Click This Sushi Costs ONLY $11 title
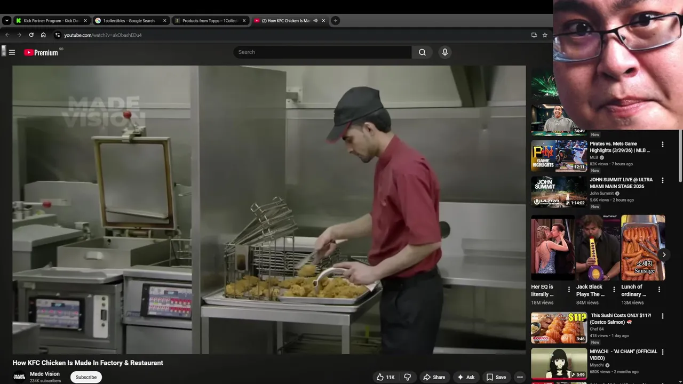This screenshot has width=683, height=384. tap(621, 319)
